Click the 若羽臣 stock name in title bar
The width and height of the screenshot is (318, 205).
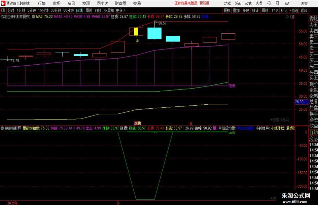(x=204, y=3)
